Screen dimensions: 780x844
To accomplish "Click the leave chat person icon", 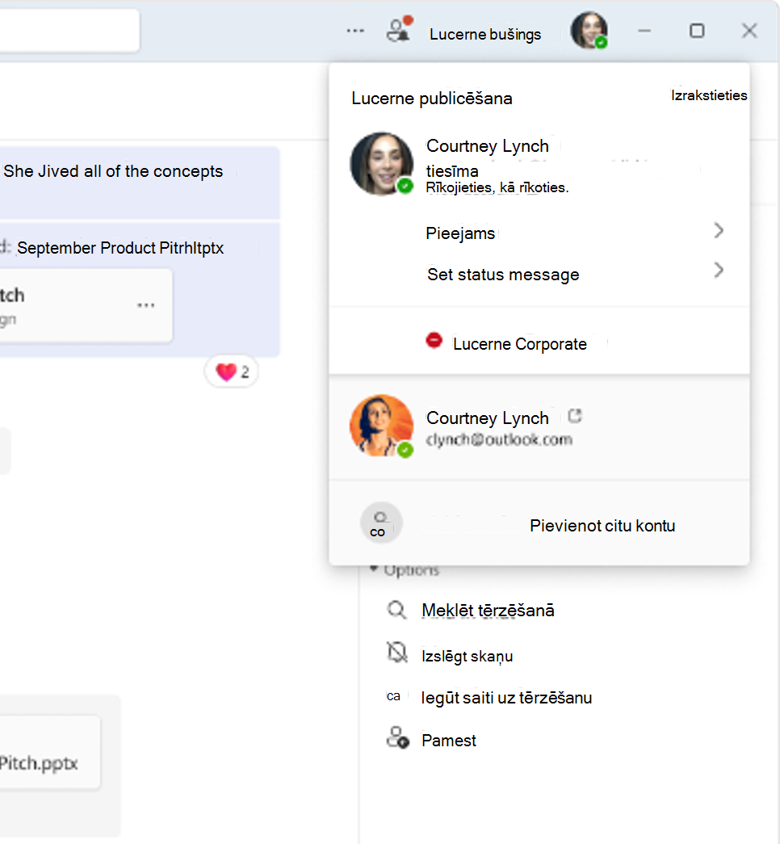I will tap(398, 737).
